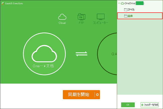Choose the FTP source icon
The image size is (163, 109).
pyautogui.click(x=81, y=19)
